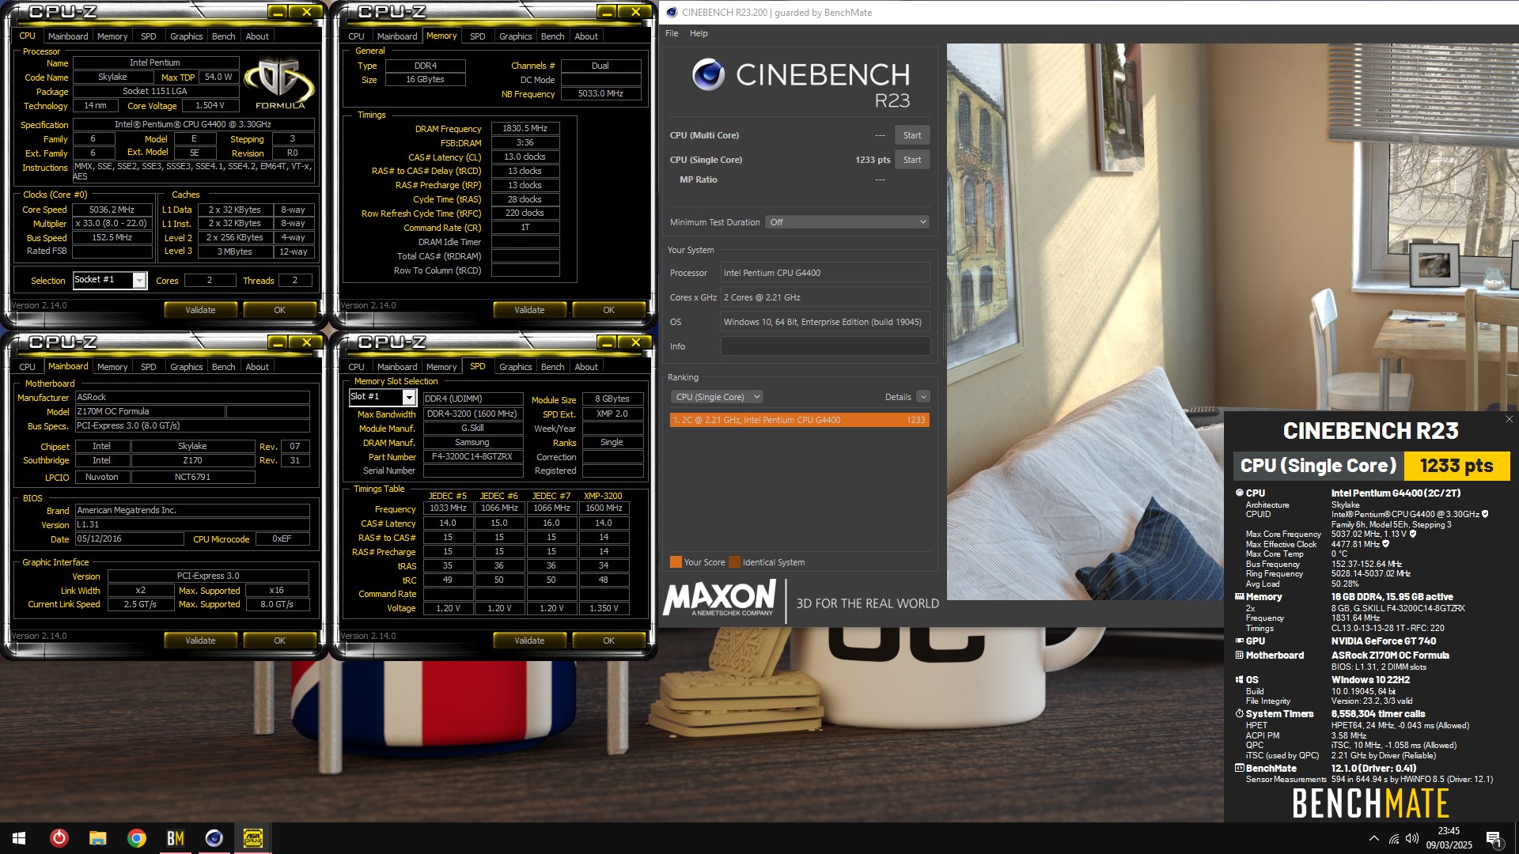
Task: Click the CPU-Z taskbar icon
Action: (252, 838)
